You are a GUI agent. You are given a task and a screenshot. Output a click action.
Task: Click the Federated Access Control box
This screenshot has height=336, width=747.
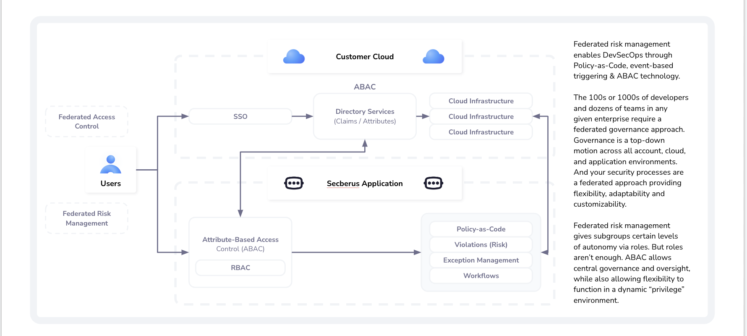(x=87, y=121)
